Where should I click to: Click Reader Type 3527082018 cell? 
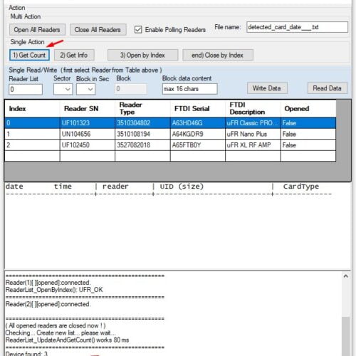coord(142,145)
